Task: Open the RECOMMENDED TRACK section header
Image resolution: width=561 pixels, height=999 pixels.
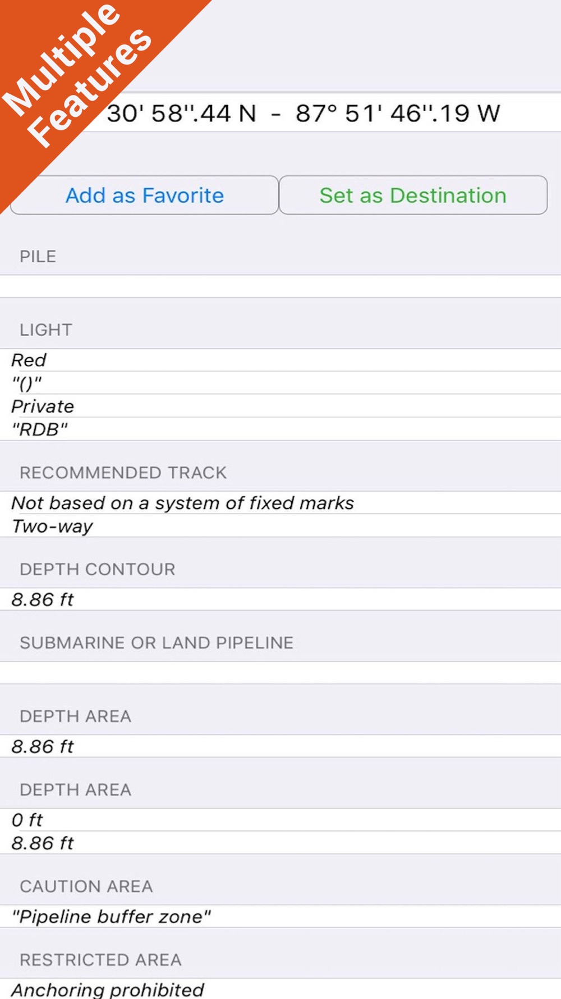Action: click(123, 473)
